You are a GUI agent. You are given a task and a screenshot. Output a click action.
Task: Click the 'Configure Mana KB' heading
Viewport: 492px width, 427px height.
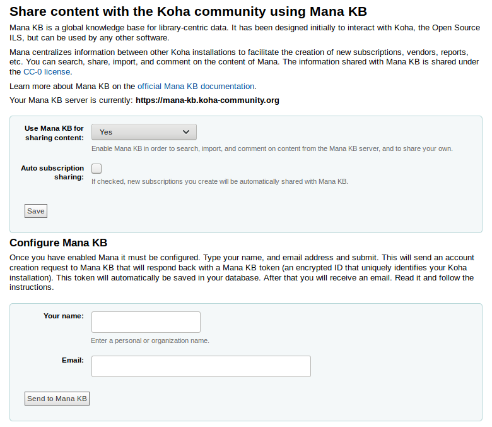(x=58, y=243)
